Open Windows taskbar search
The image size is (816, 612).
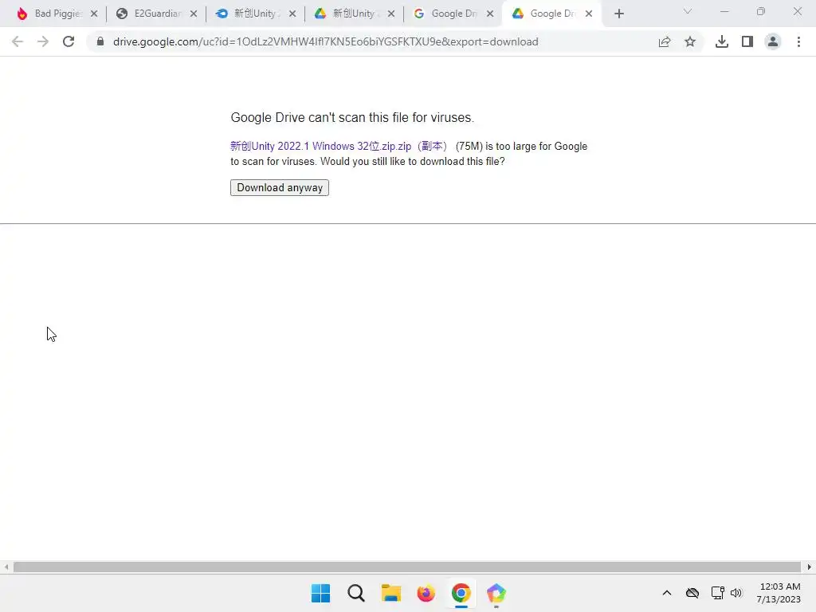pos(356,593)
